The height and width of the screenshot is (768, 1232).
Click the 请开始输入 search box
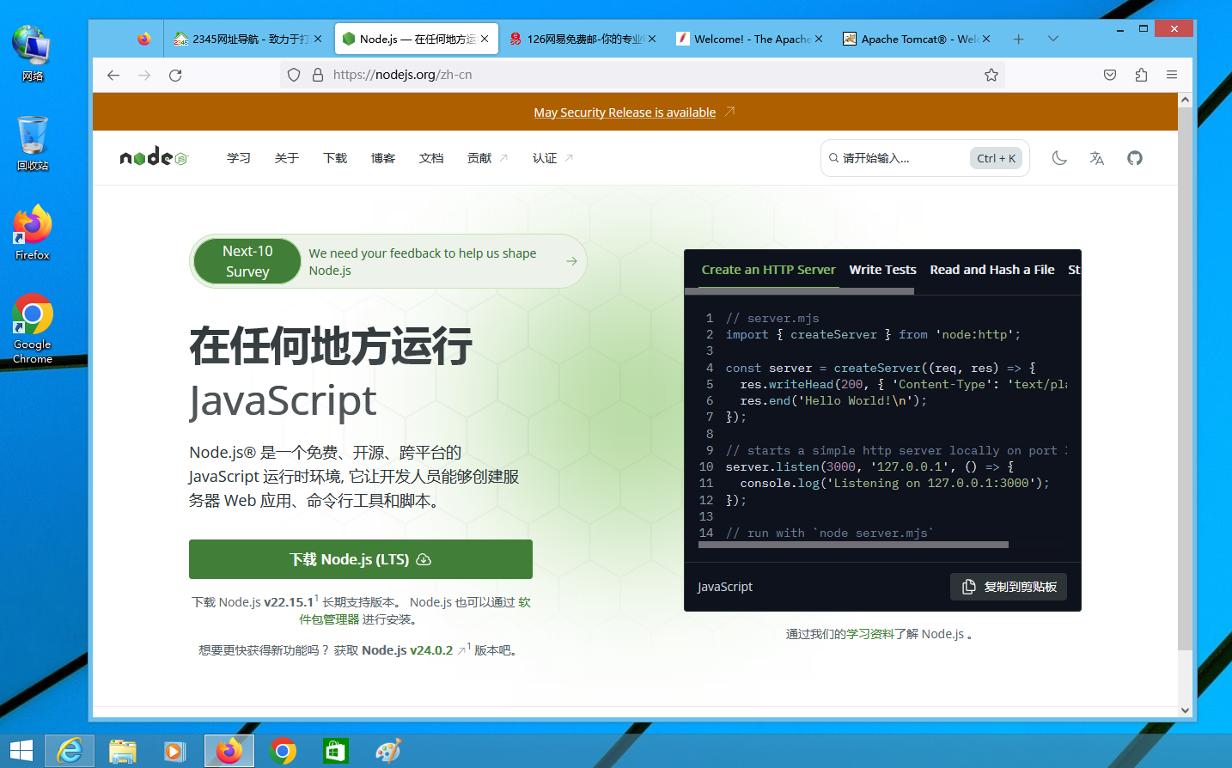(x=924, y=158)
